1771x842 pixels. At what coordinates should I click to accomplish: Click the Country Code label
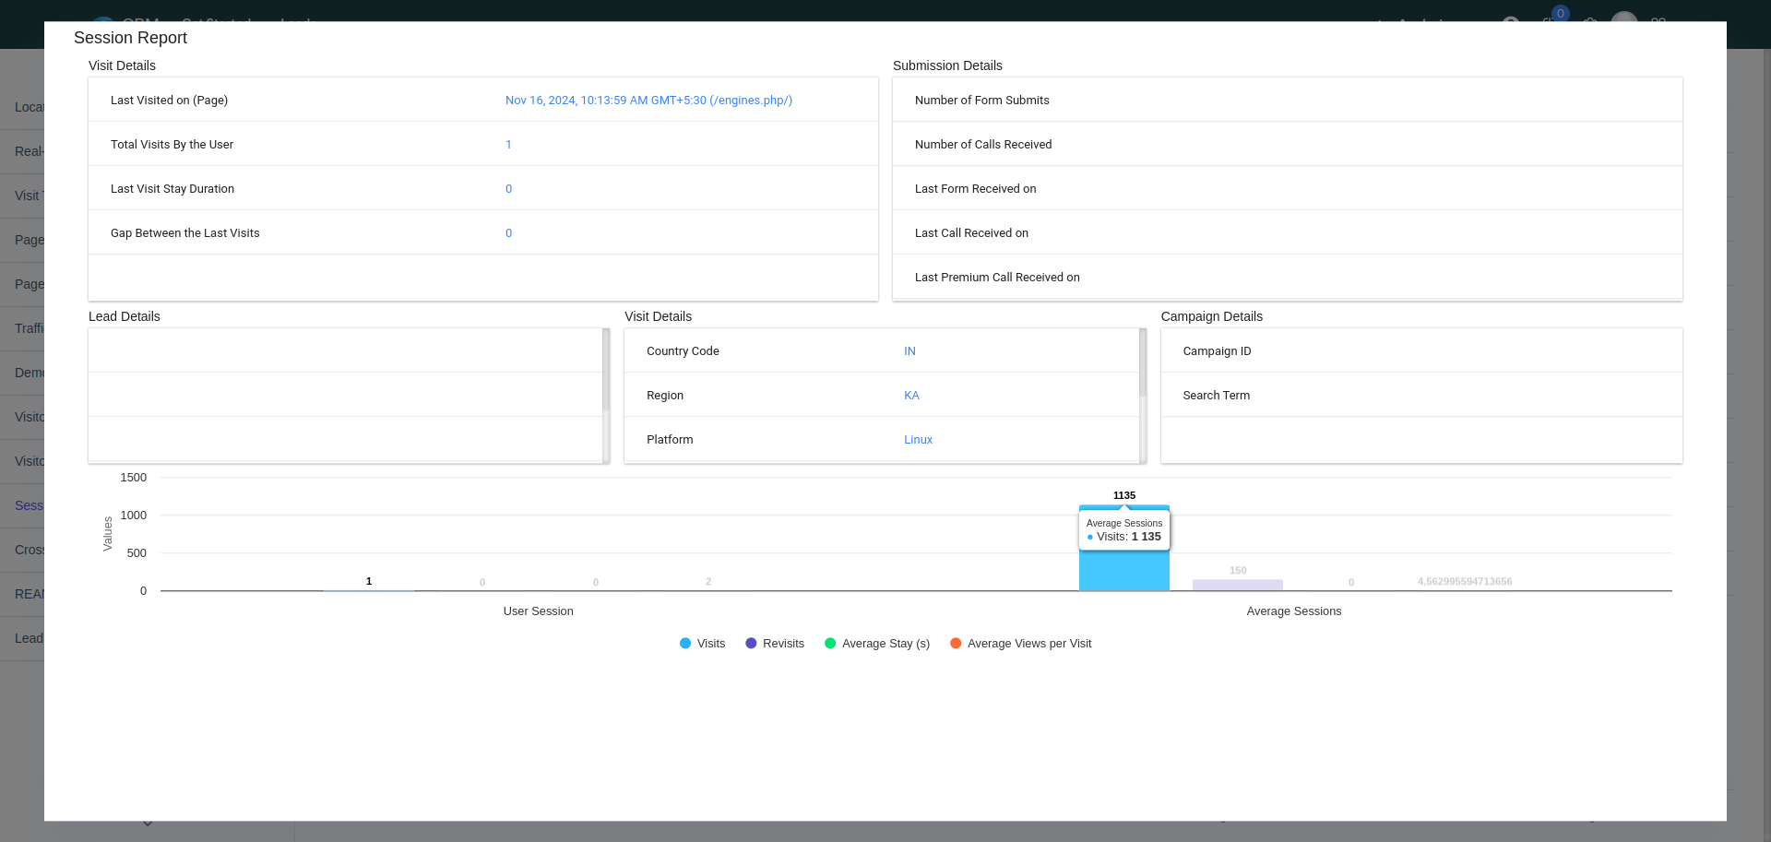pyautogui.click(x=683, y=351)
